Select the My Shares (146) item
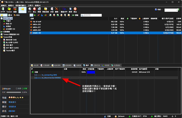Screen dimensions: 182x118 [x=11, y=40]
